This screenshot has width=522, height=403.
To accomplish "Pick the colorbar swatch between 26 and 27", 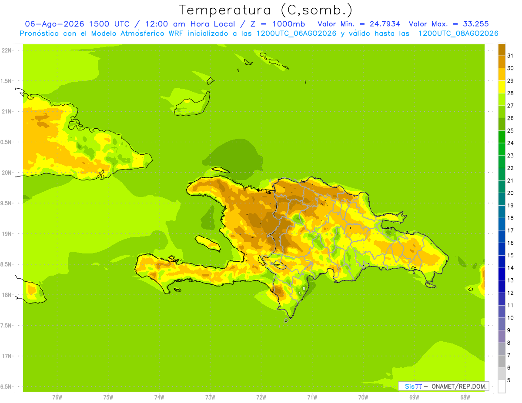I will [502, 112].
